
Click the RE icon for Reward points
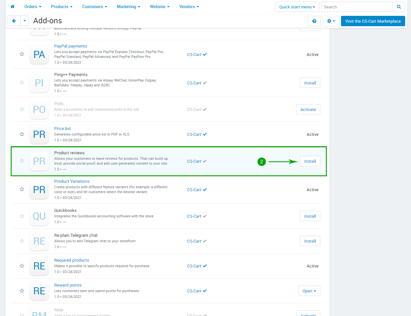[x=39, y=291]
